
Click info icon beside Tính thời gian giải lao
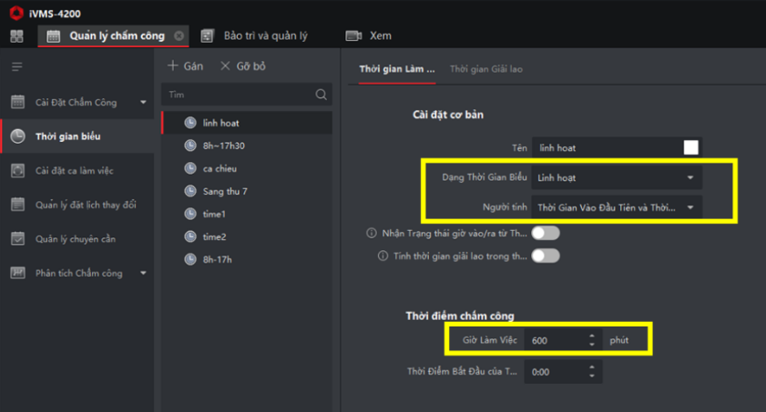coord(383,256)
